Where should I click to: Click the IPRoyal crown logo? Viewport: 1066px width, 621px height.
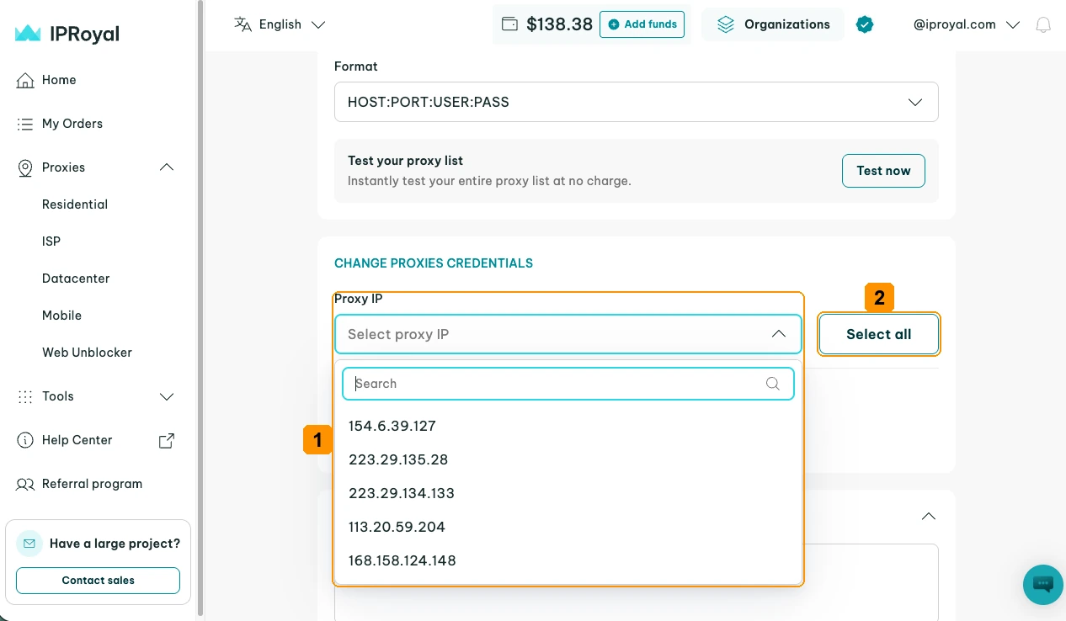28,34
